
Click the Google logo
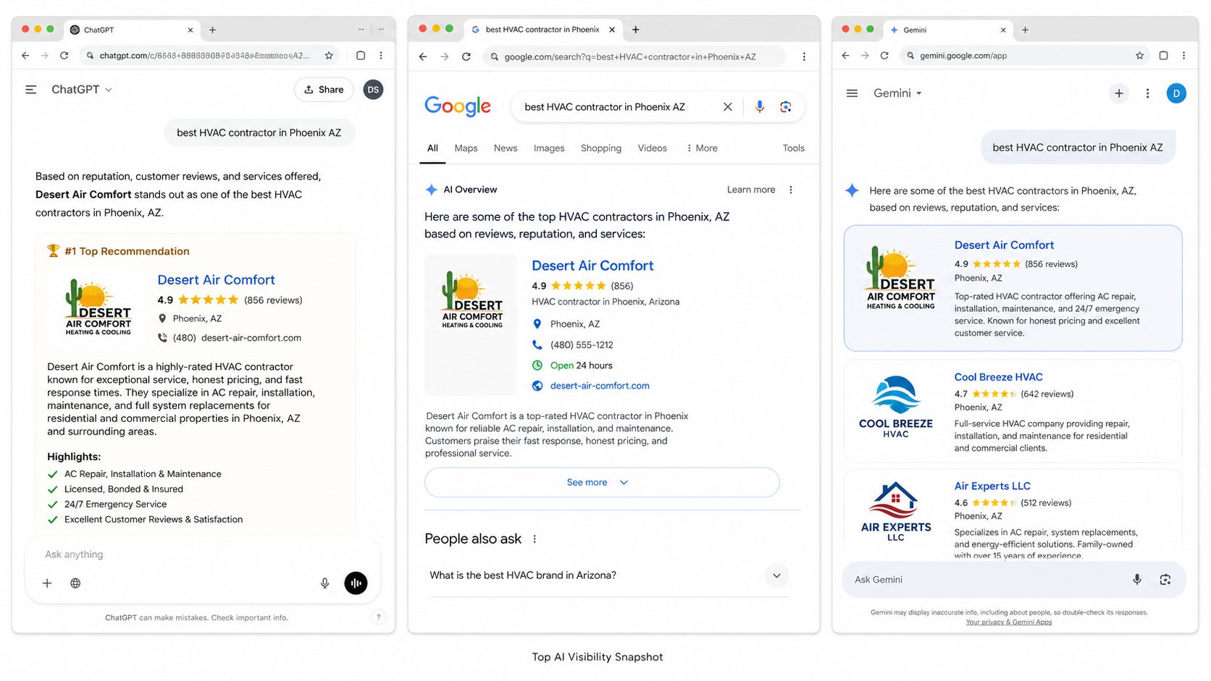click(x=458, y=106)
